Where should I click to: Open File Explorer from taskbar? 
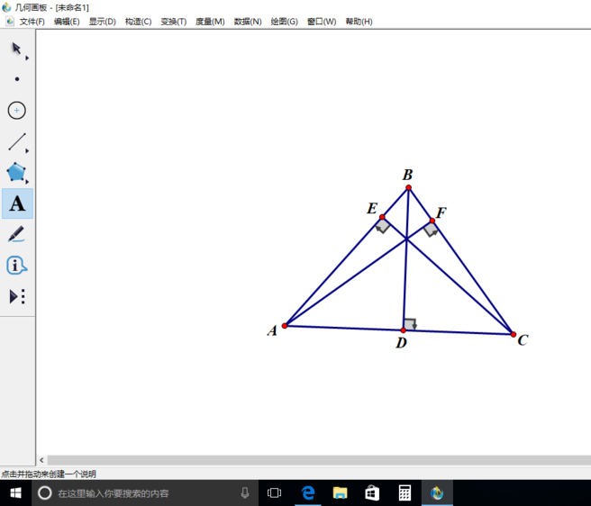(340, 492)
